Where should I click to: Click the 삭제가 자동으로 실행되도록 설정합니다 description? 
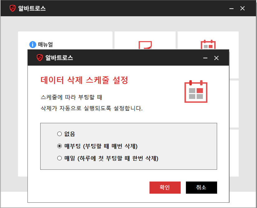coord(92,109)
